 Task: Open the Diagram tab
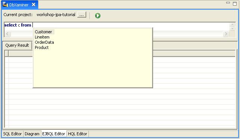pos(32,134)
